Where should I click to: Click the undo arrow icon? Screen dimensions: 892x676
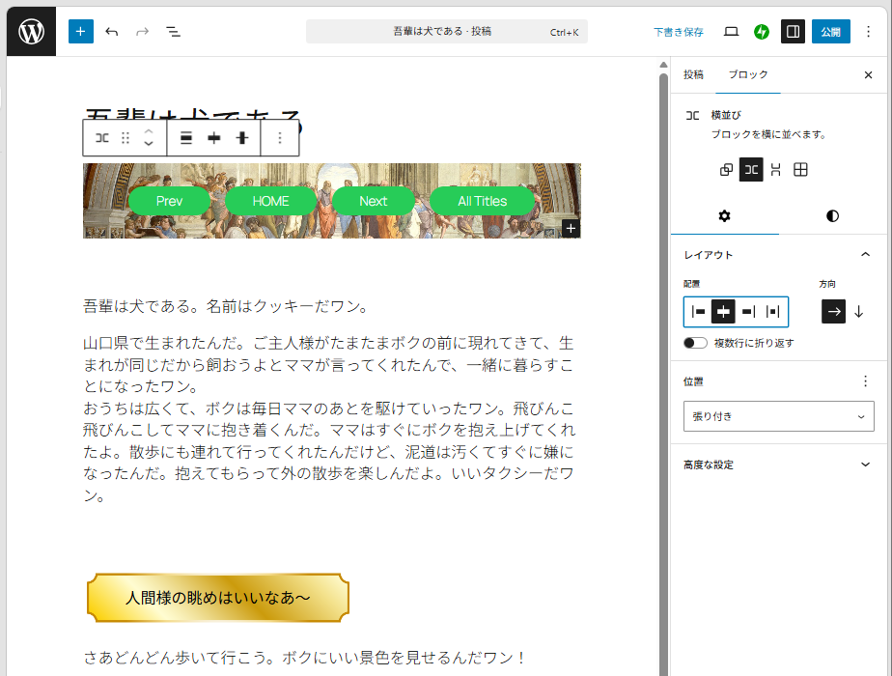tap(112, 32)
